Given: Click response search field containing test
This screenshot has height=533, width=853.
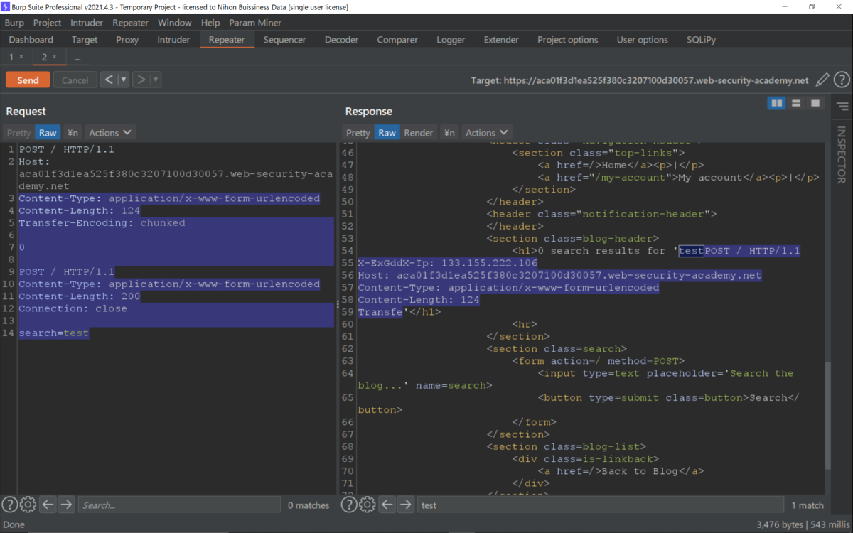Looking at the screenshot, I should pos(601,505).
